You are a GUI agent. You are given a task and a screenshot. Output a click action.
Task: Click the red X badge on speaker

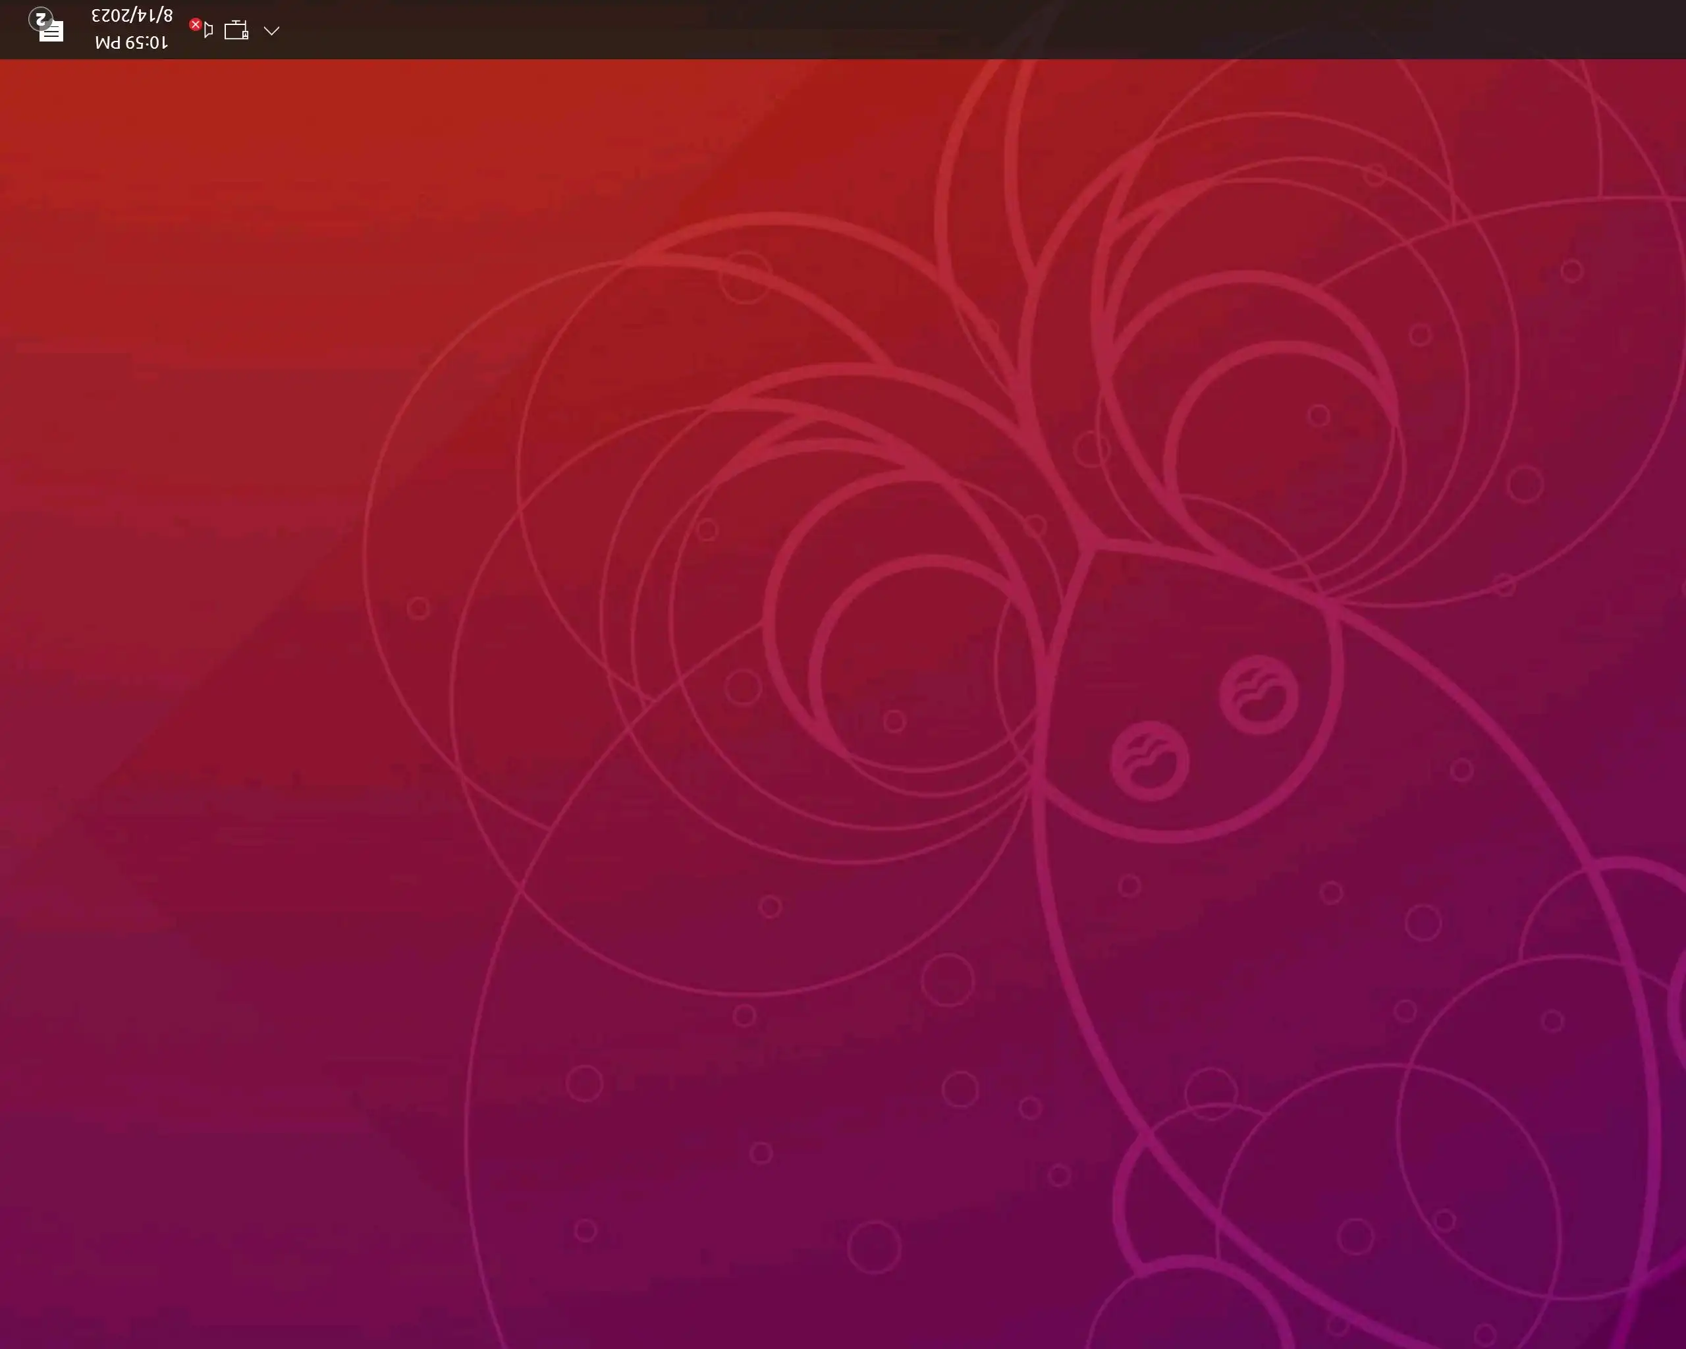(x=196, y=24)
